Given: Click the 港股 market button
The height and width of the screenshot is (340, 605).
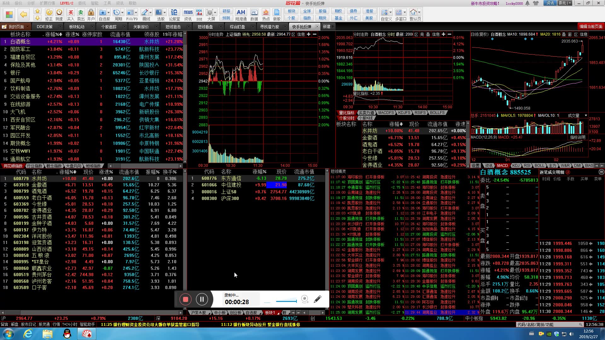Looking at the screenshot, I should pos(369,11).
